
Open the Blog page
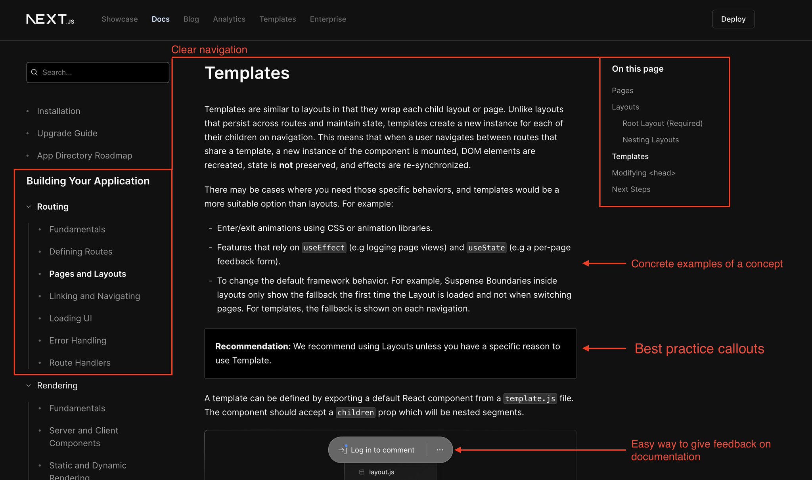[x=191, y=19]
